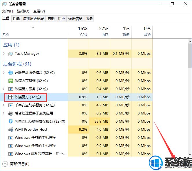Minimize the 任务管理器 window
This screenshot has height=171, width=192.
[159, 4]
